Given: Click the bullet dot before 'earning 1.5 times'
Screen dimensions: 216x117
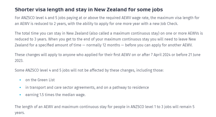Looking at the screenshot, I should pos(20,95).
